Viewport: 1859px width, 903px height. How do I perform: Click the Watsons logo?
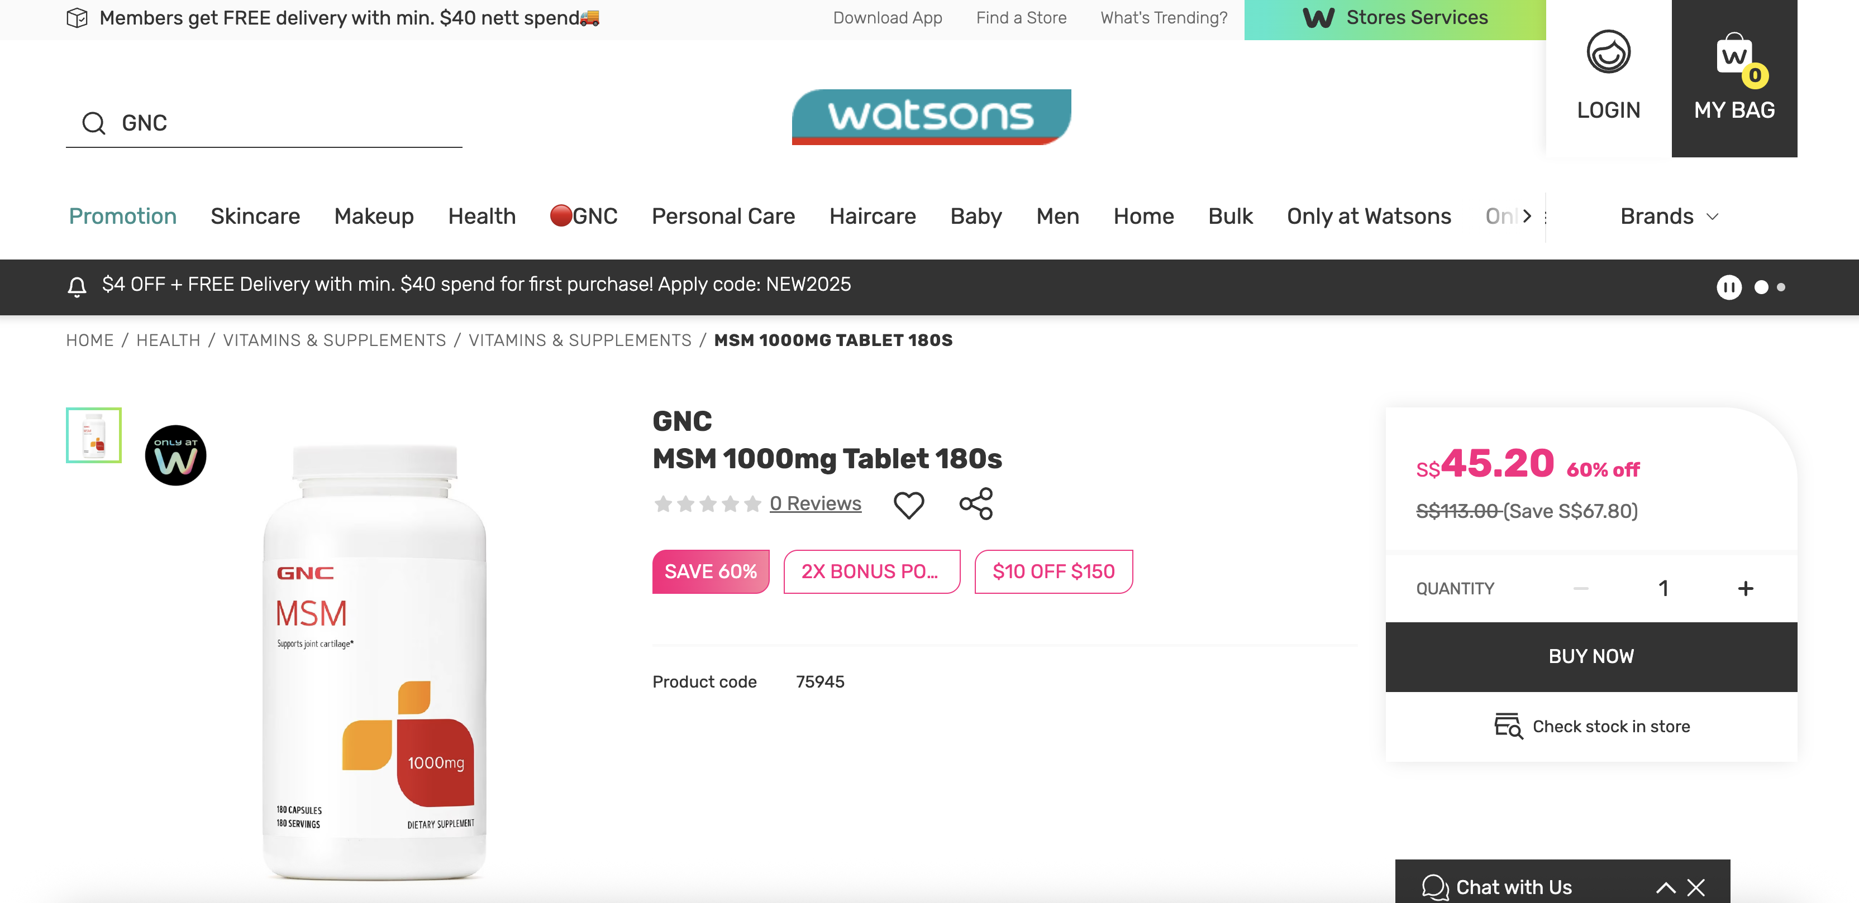(931, 117)
